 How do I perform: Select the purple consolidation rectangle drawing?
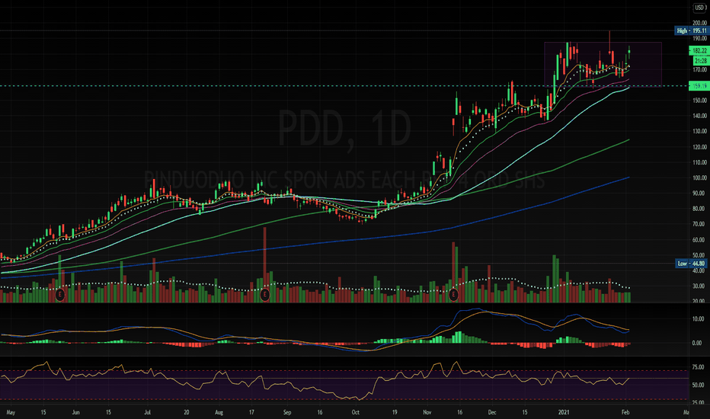tap(603, 64)
